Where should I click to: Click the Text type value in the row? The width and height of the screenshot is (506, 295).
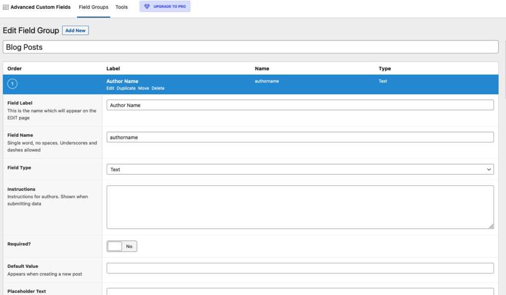coord(383,81)
